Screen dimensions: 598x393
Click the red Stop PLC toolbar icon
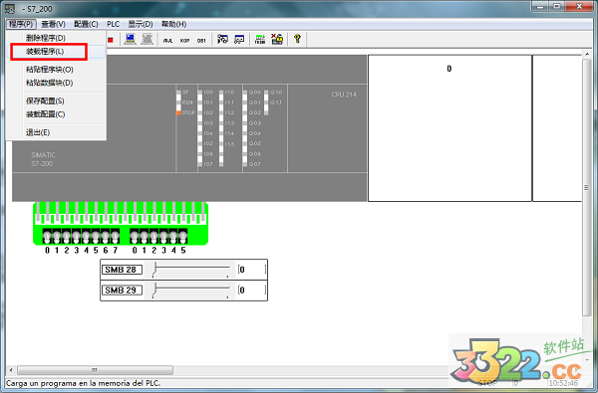click(x=111, y=40)
